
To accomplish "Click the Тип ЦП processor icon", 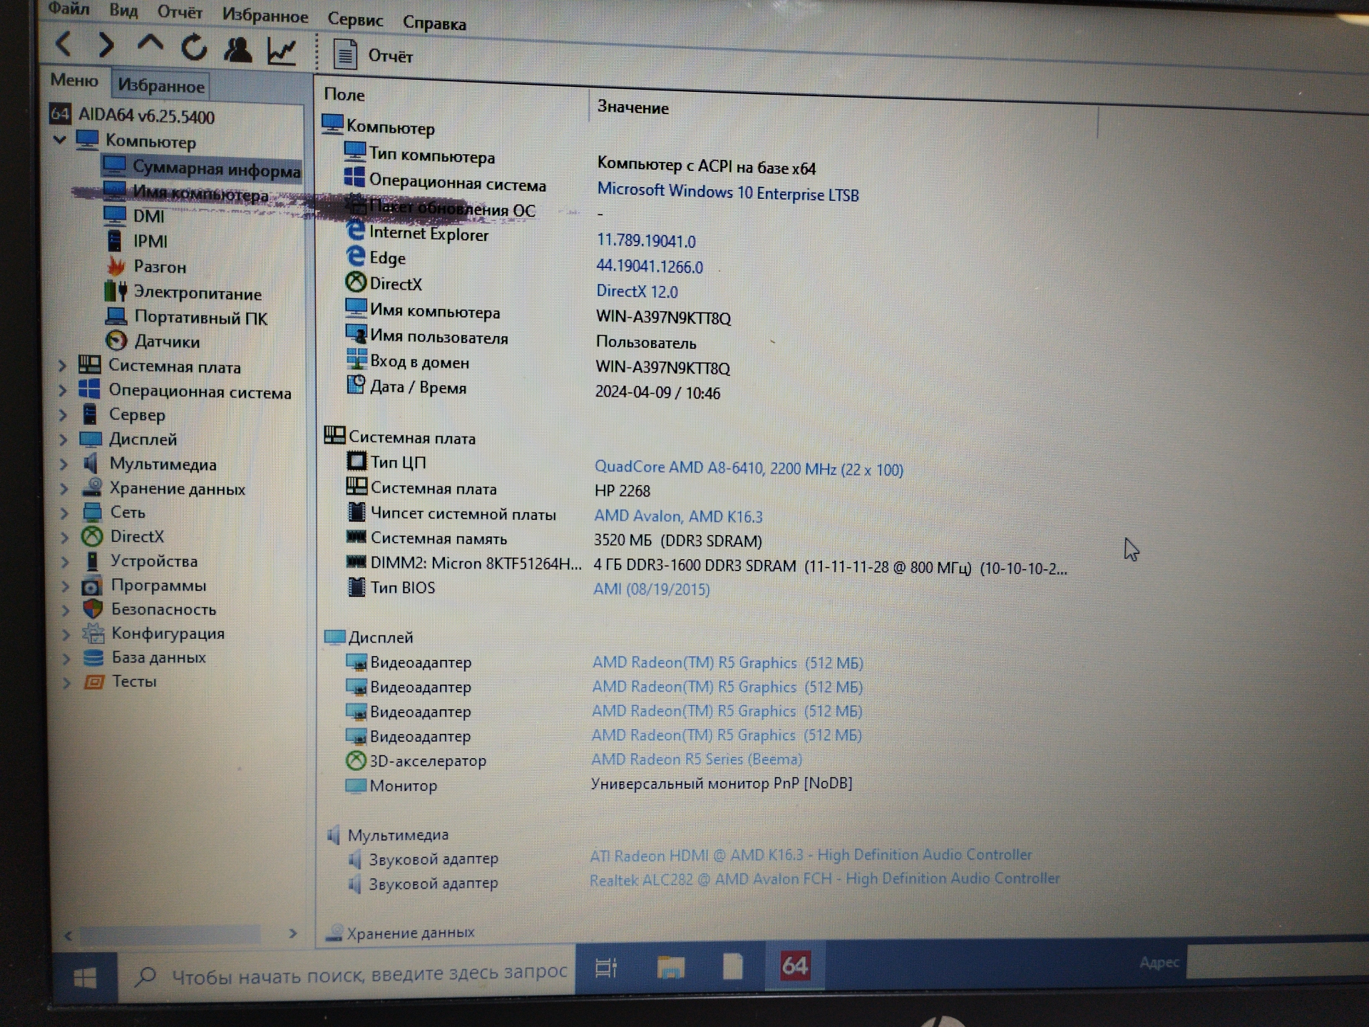I will (x=356, y=461).
